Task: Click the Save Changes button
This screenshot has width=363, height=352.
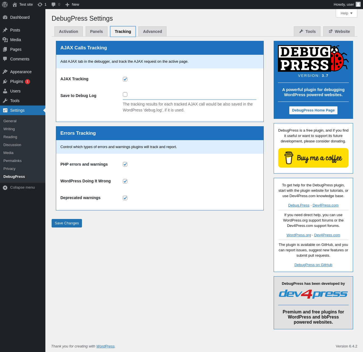Action: 67,223
